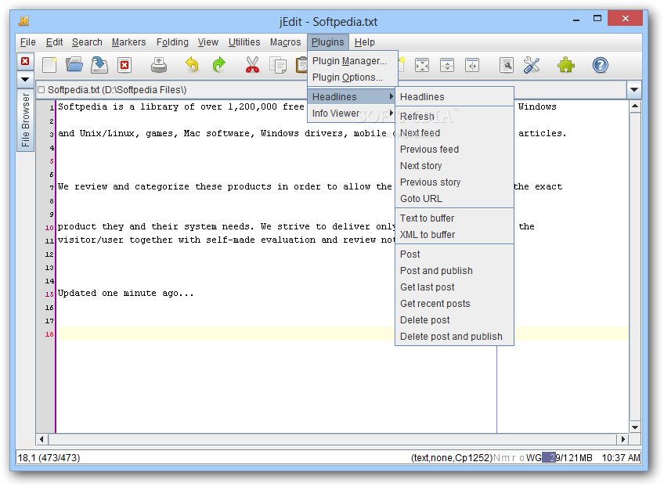Select Next story
Image resolution: width=664 pixels, height=487 pixels.
pos(454,166)
